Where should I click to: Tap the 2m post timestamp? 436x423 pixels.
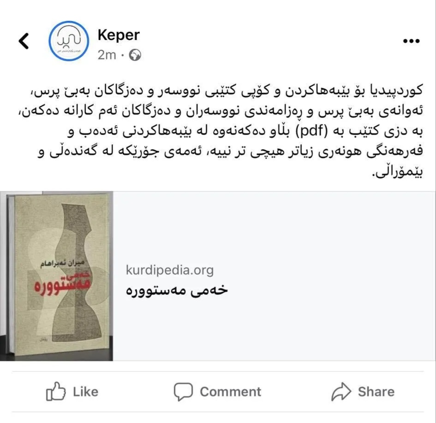point(107,55)
